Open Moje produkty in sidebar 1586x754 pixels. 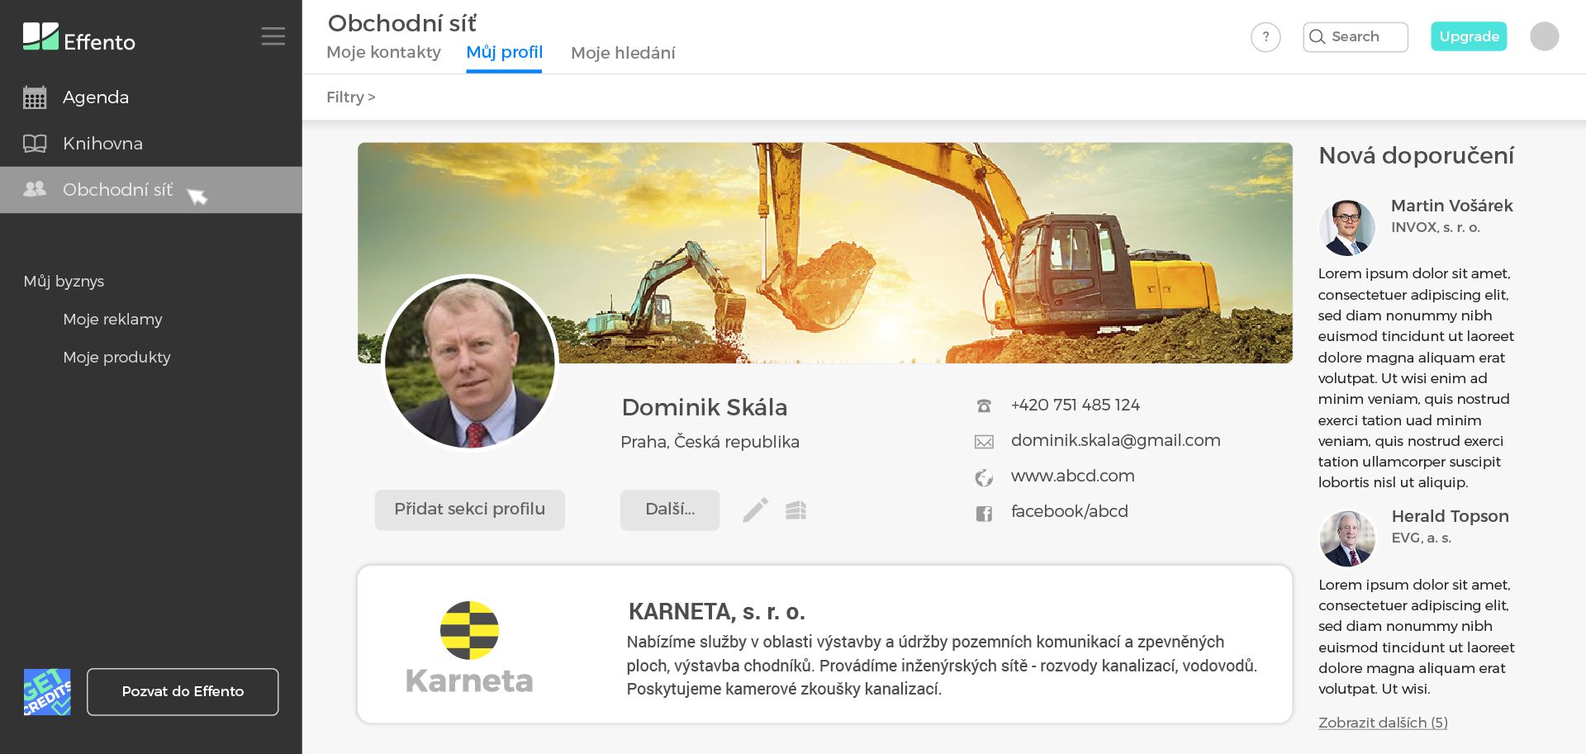pos(116,358)
